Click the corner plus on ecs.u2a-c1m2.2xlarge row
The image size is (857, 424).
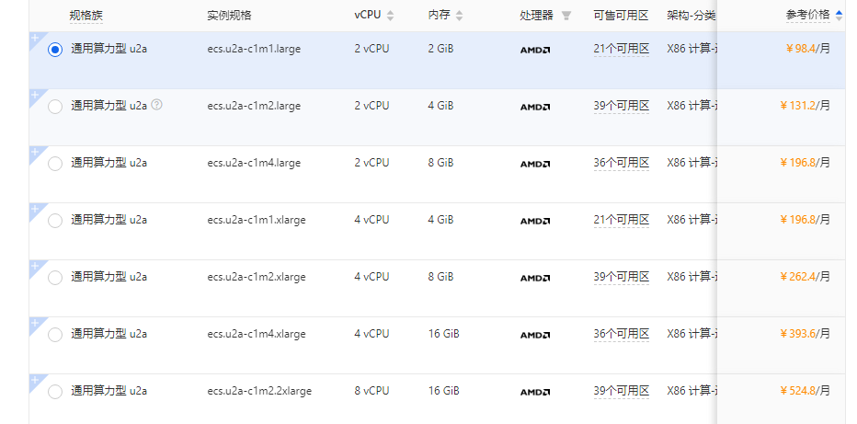coord(35,380)
